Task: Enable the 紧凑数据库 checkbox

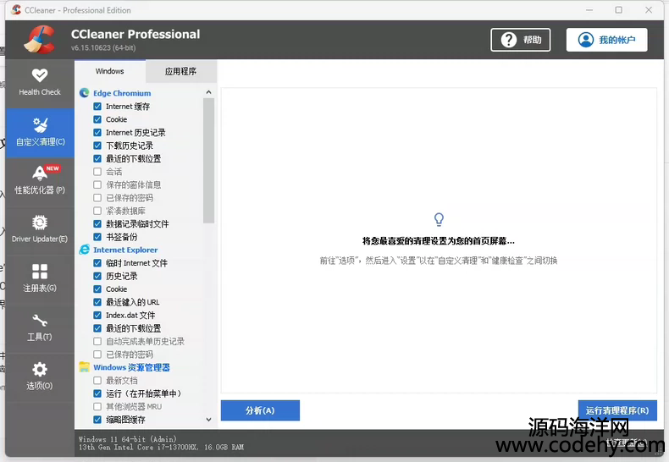Action: pos(97,211)
